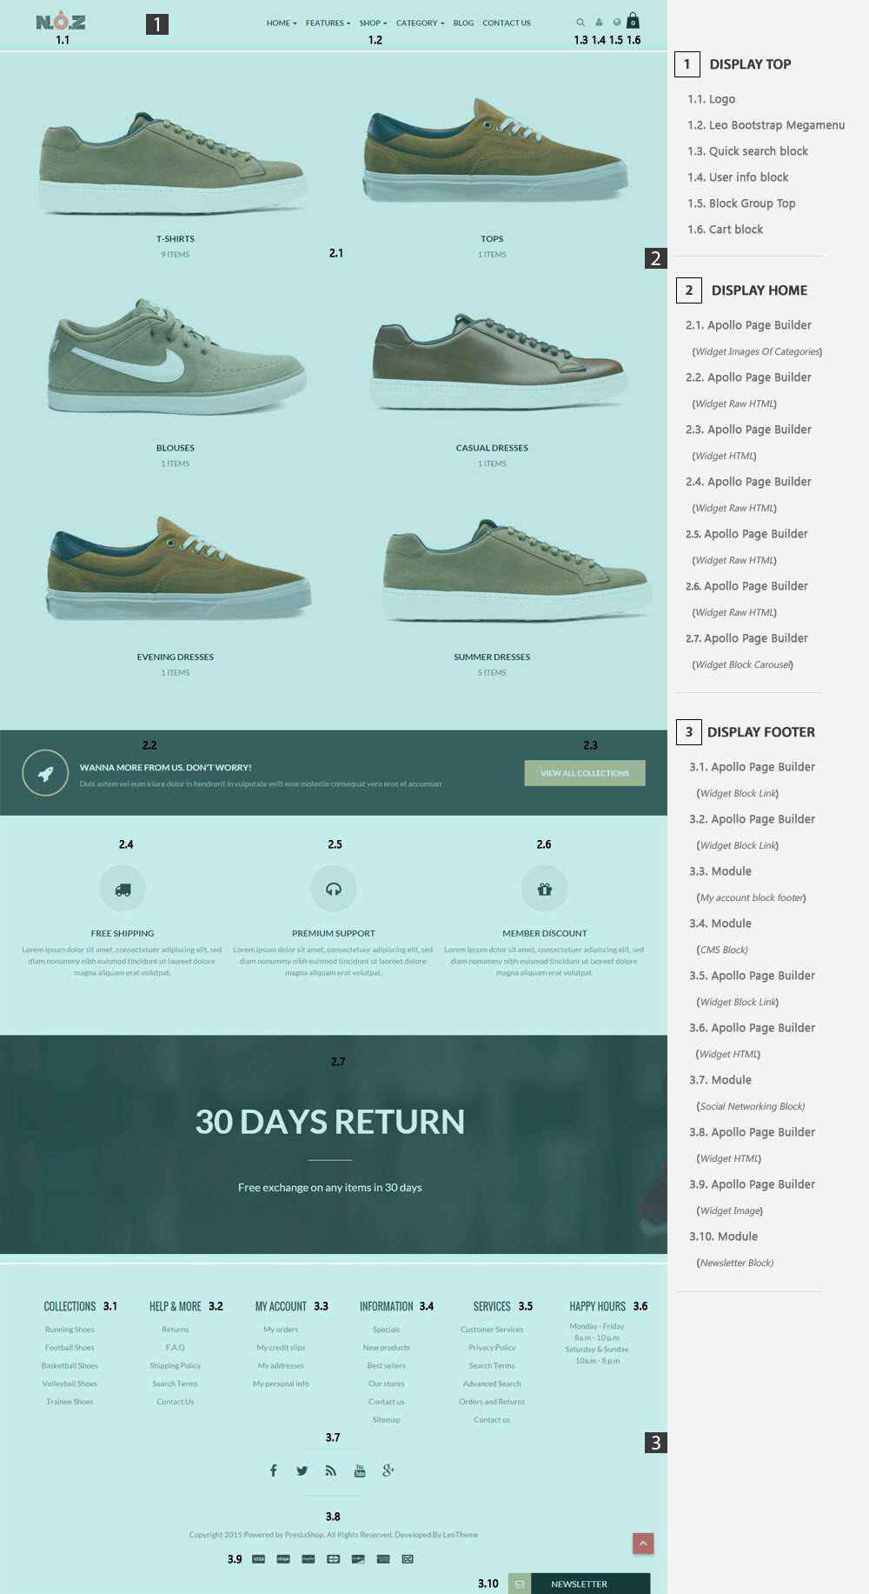Expand the HOME dropdown menu
The height and width of the screenshot is (1594, 869).
coord(282,23)
